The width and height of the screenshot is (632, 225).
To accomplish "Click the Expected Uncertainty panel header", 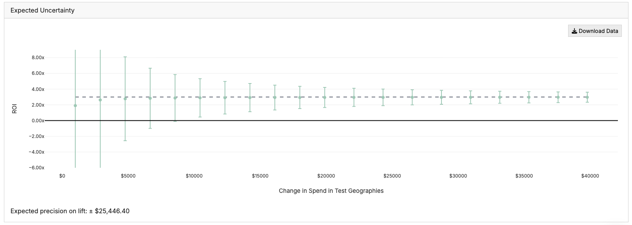I will 42,11.
